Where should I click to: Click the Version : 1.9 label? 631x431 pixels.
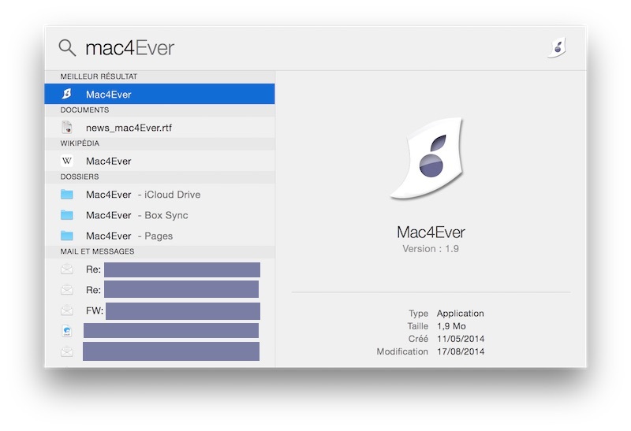point(431,249)
